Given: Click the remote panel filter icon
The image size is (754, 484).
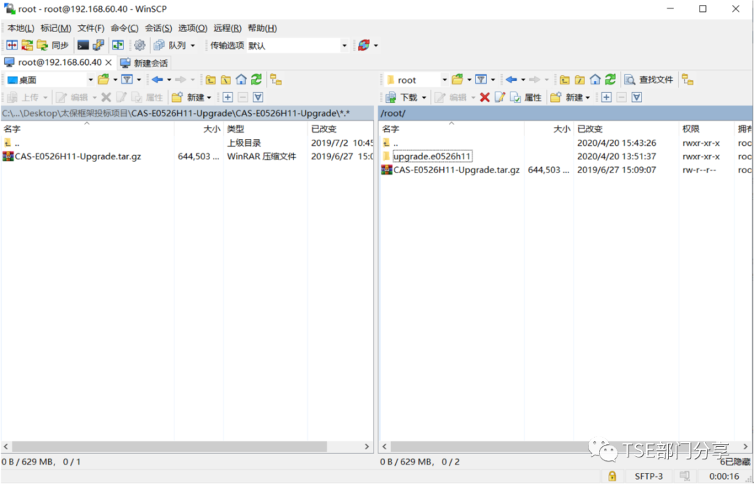Looking at the screenshot, I should coord(481,80).
